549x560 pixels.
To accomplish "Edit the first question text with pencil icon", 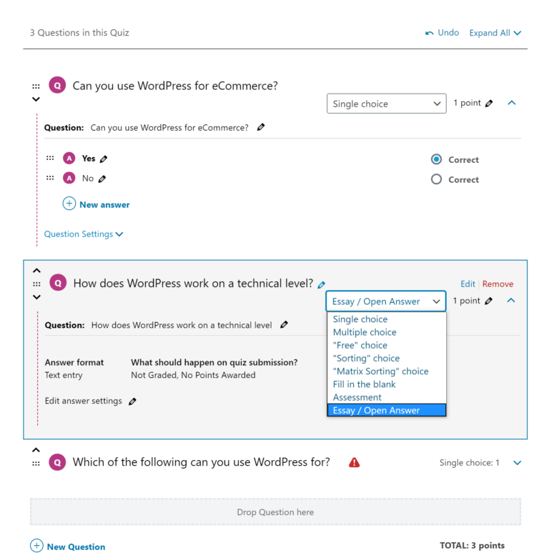I will coord(261,128).
